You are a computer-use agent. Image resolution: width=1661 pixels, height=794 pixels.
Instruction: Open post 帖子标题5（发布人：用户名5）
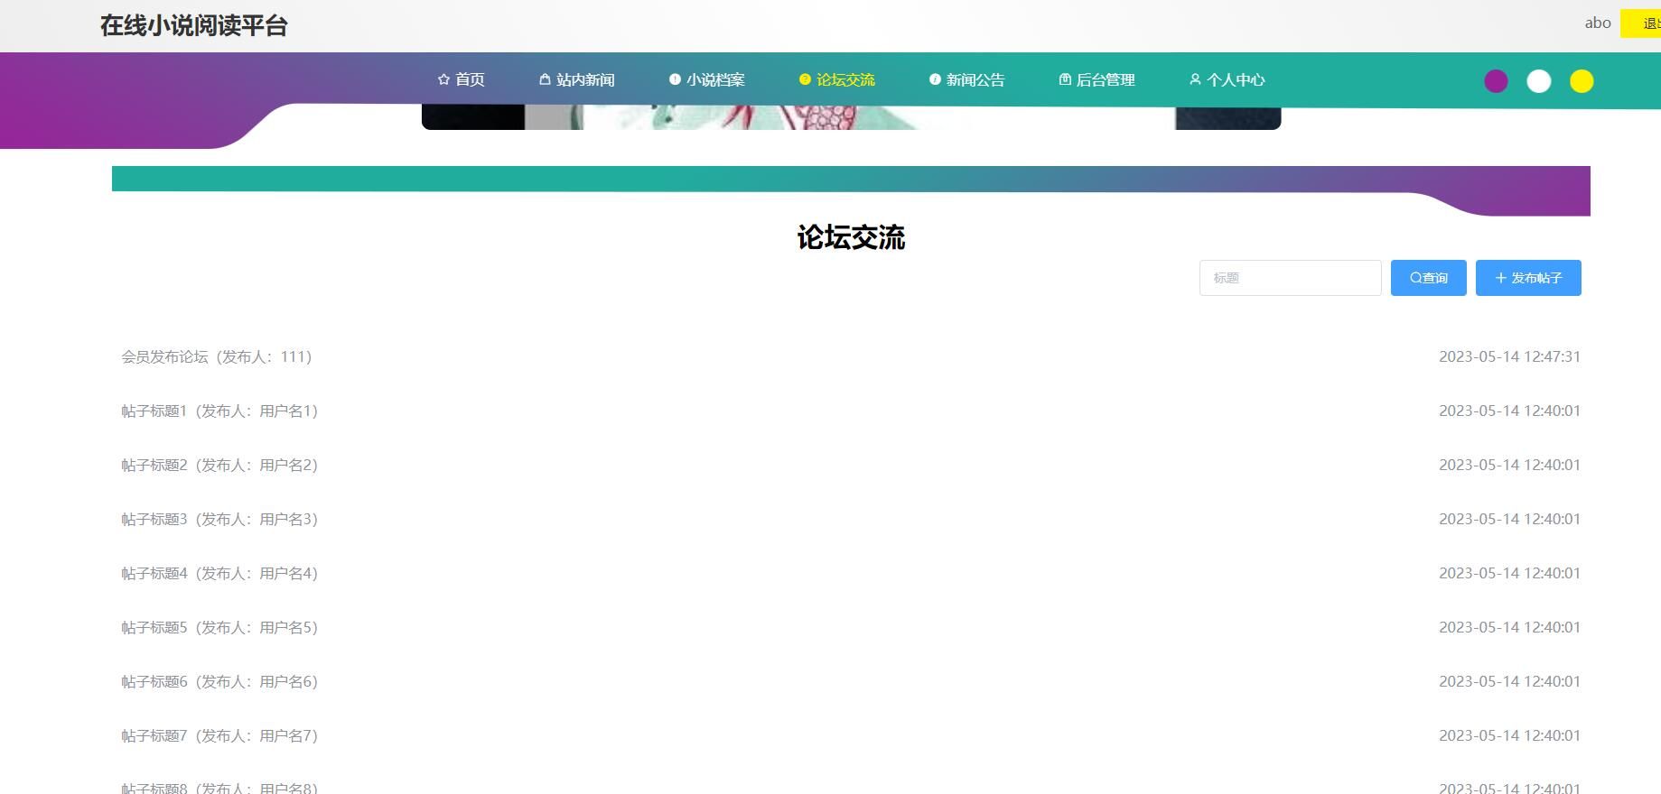click(219, 627)
